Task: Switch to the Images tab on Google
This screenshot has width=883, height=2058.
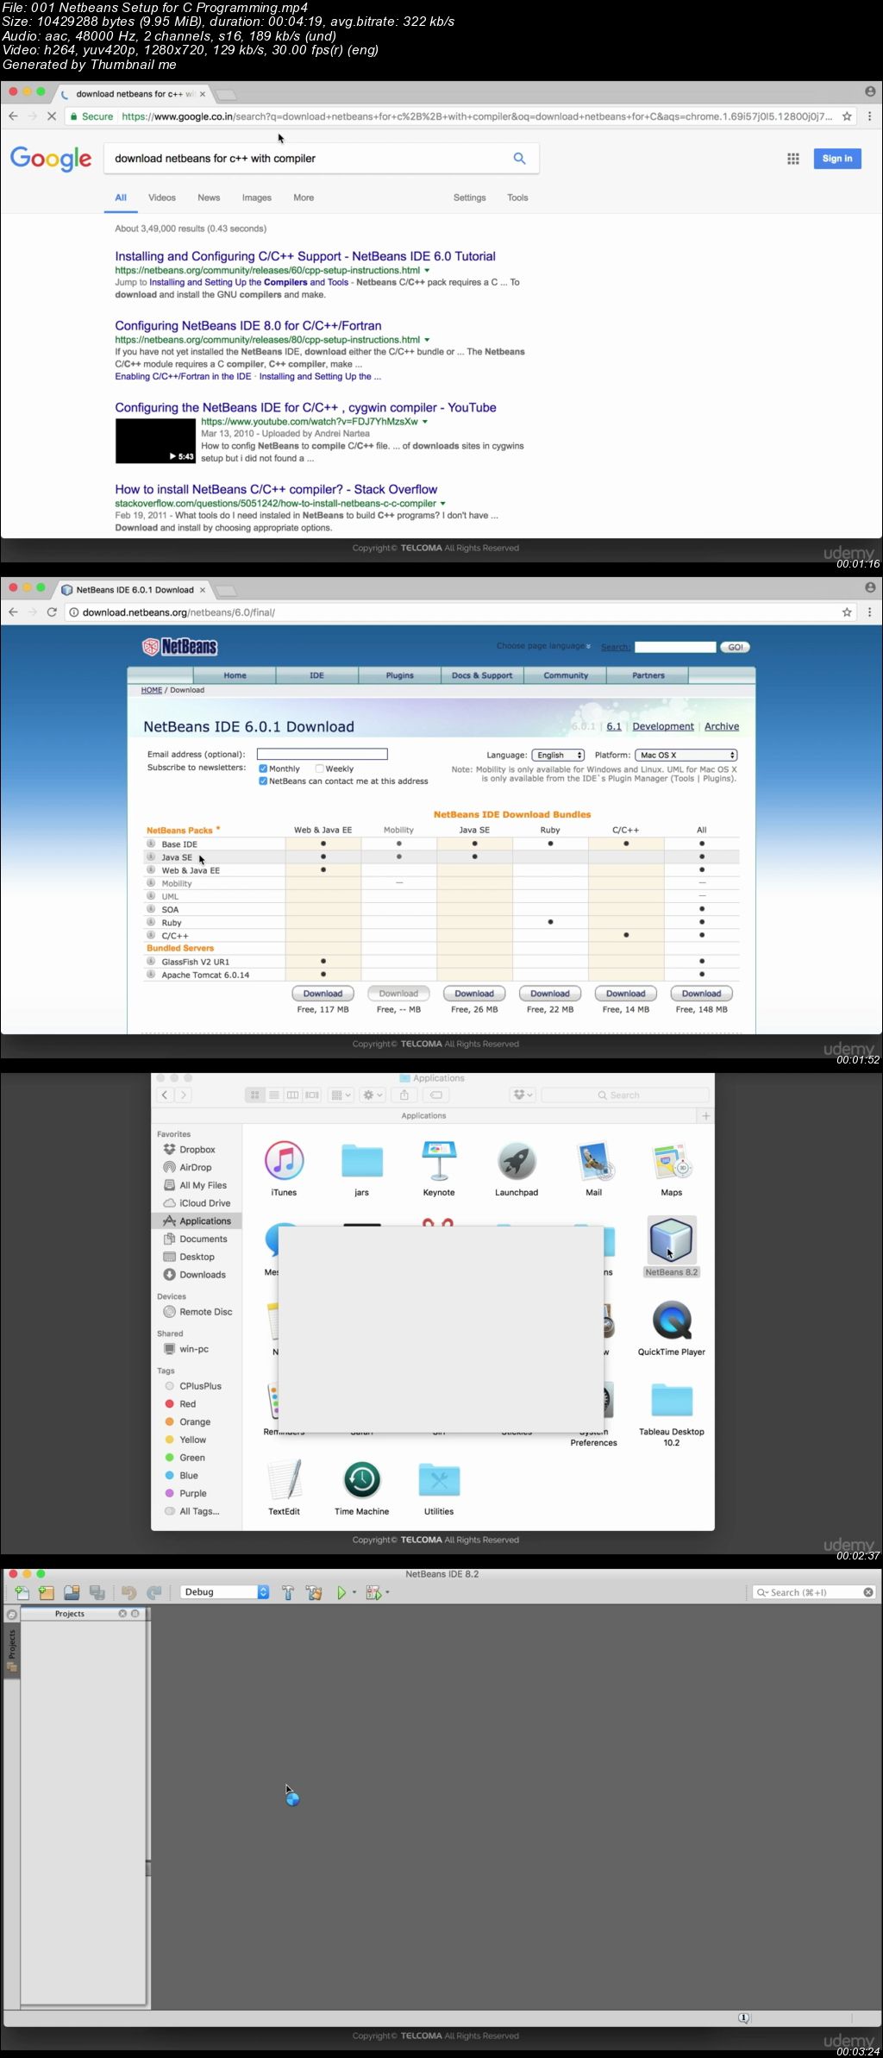Action: (257, 198)
